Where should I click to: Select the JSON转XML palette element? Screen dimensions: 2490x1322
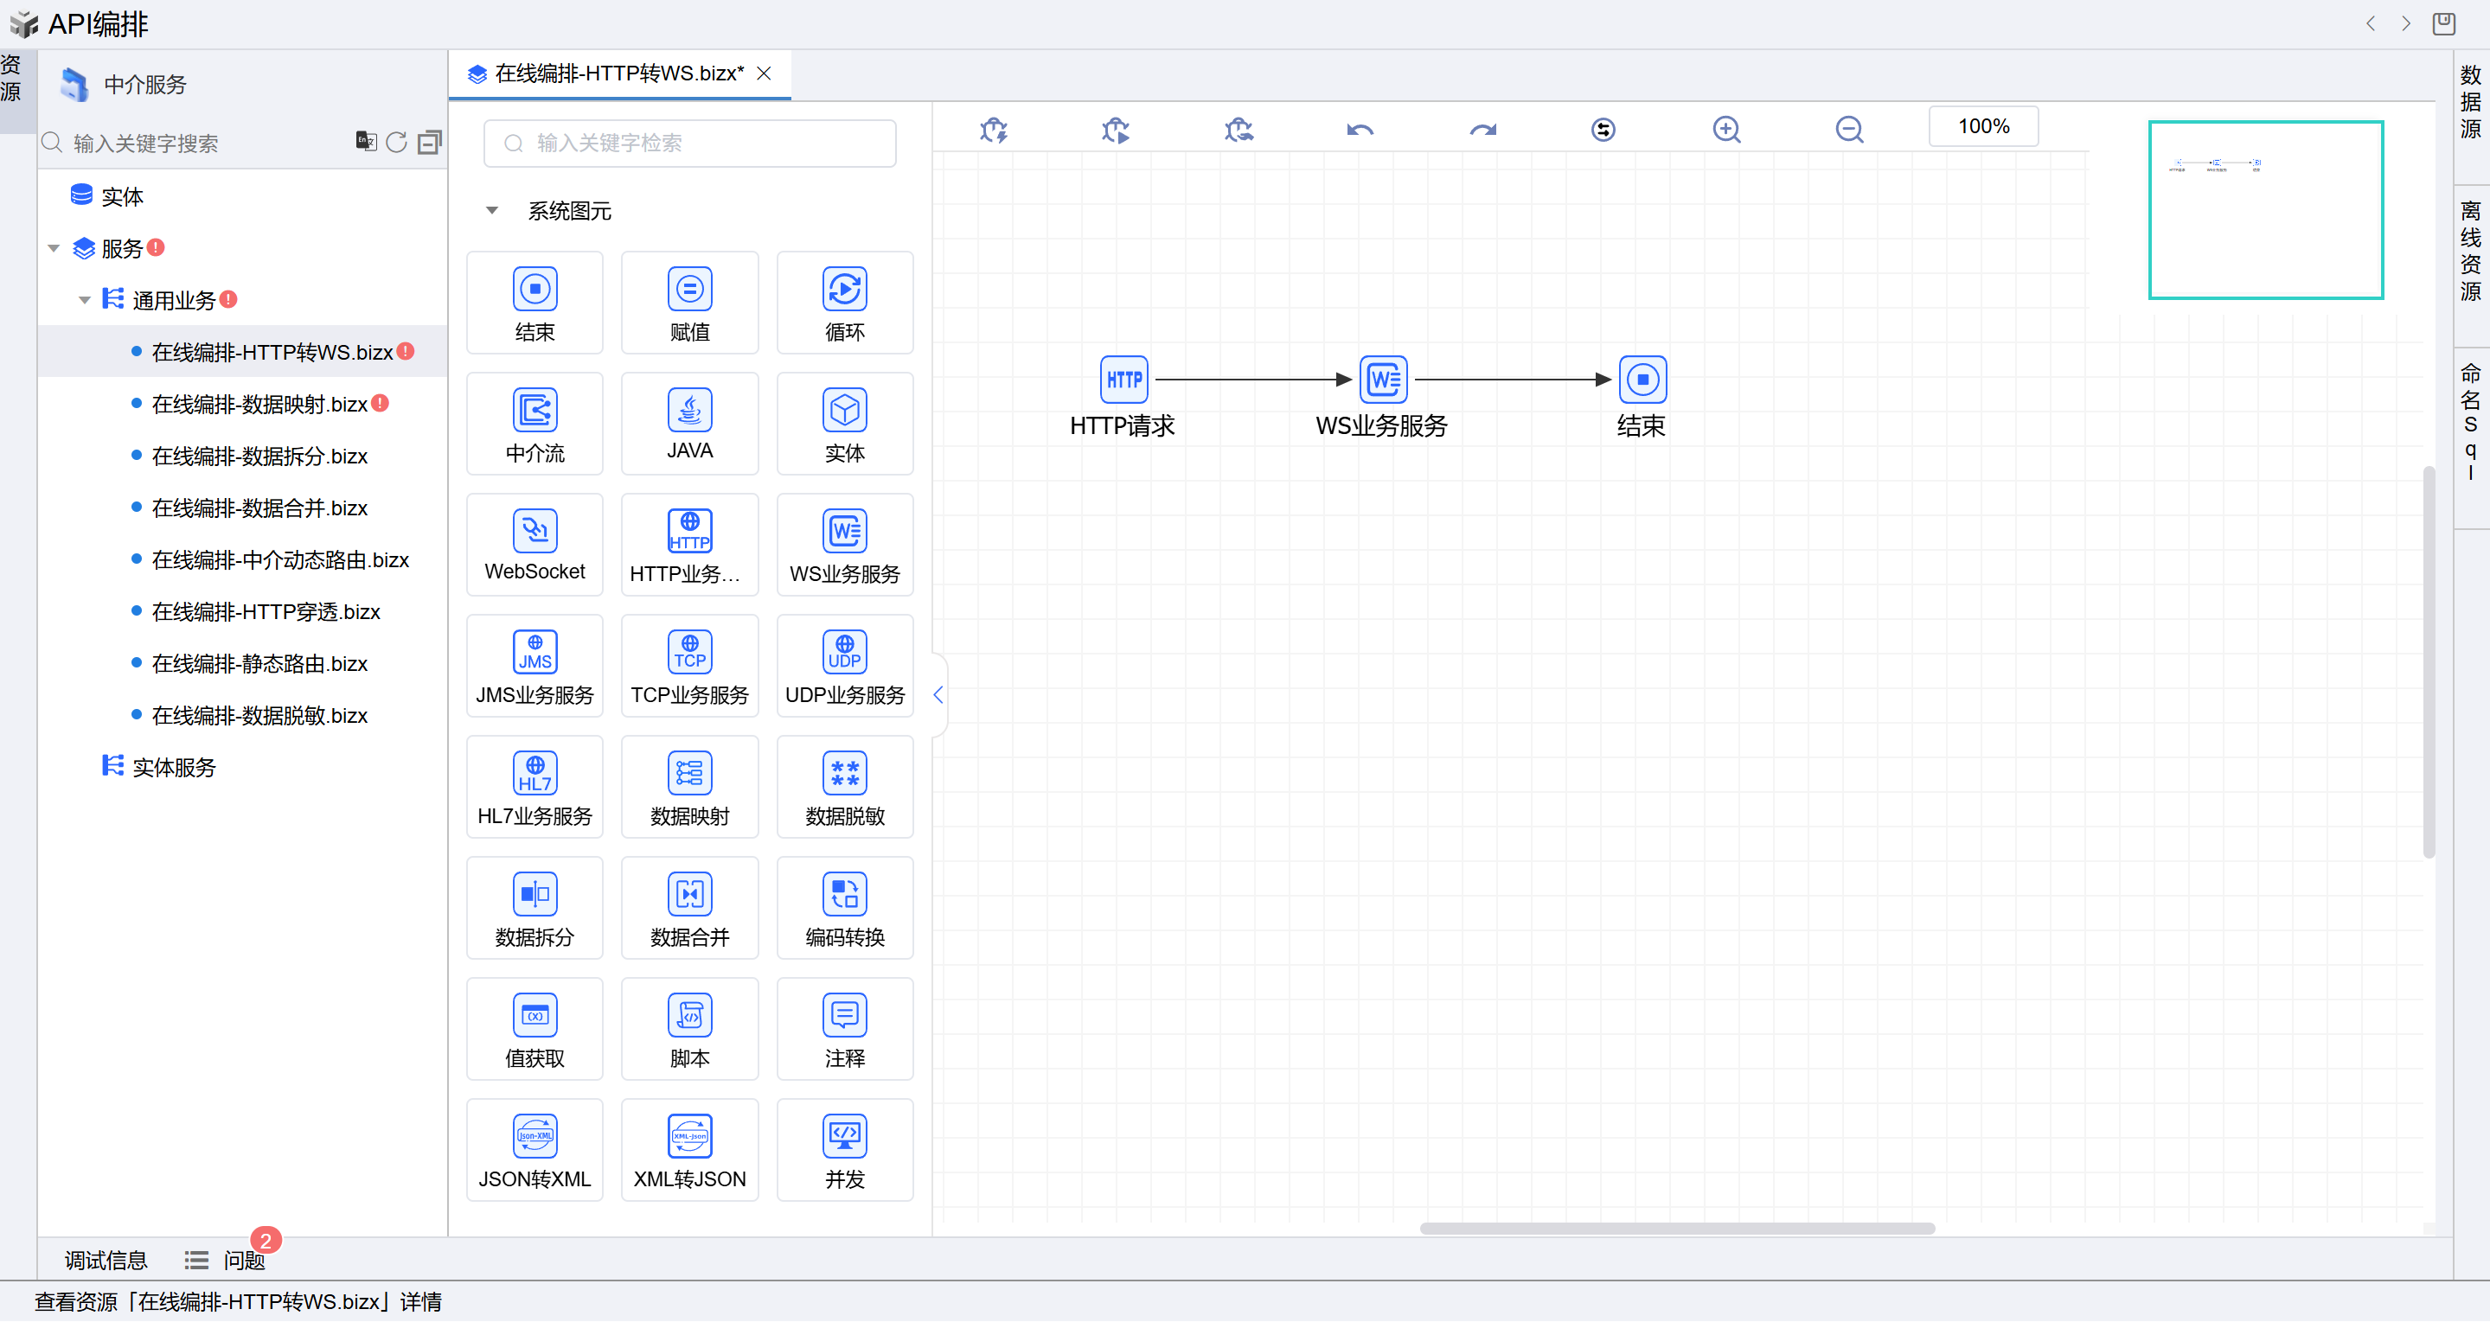coord(534,1150)
